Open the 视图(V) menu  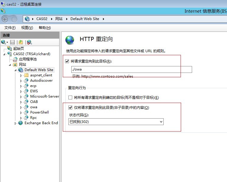coord(27,27)
